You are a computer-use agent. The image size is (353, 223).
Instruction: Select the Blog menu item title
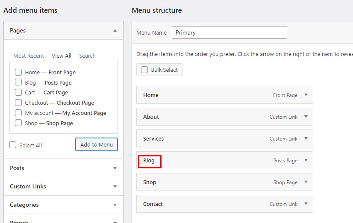[149, 161]
